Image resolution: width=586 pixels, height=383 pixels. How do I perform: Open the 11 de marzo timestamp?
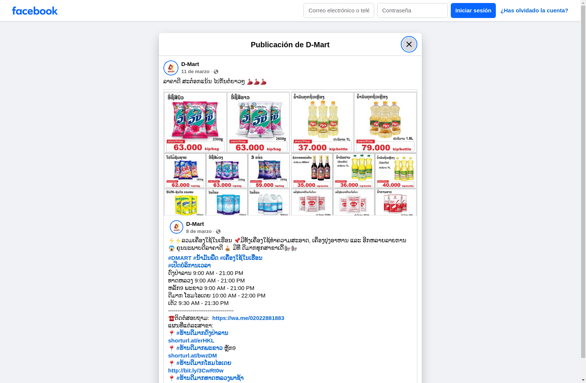click(195, 72)
